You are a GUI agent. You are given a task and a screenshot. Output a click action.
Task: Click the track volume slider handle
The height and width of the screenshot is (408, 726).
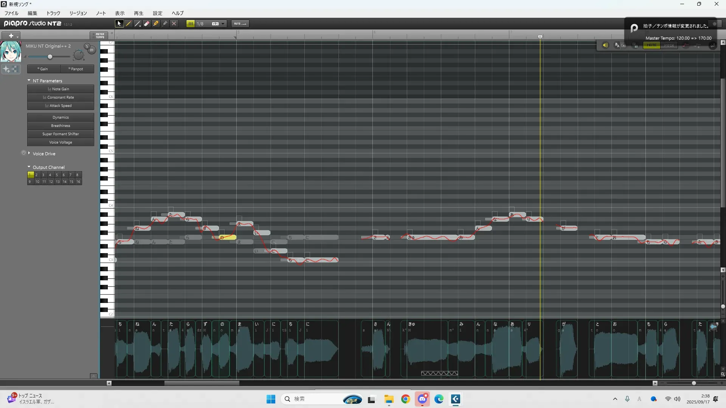(x=50, y=57)
